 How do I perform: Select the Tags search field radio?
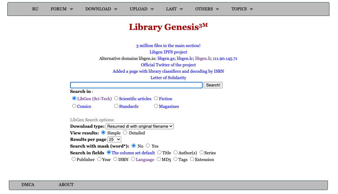(x=176, y=159)
